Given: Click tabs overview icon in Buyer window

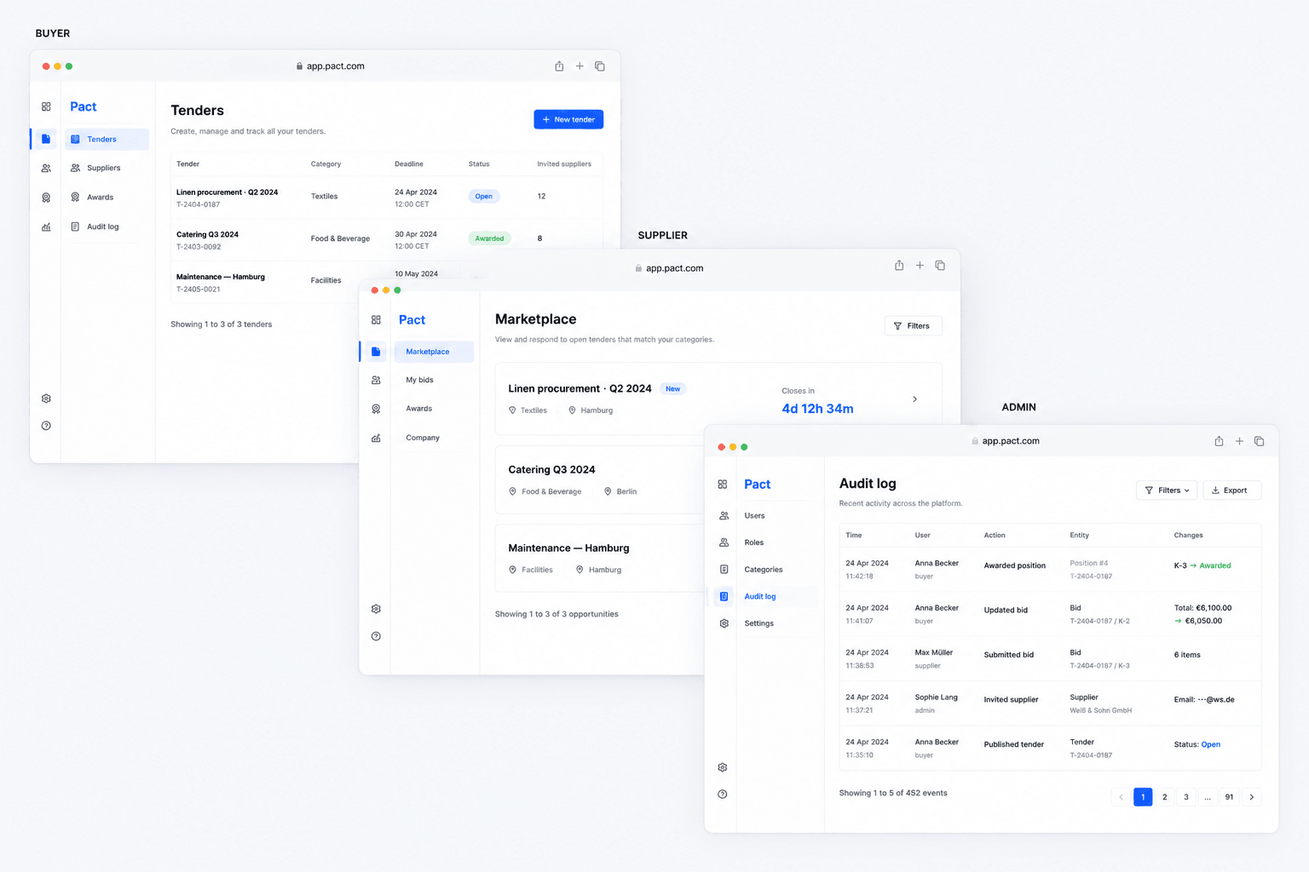Looking at the screenshot, I should 600,66.
